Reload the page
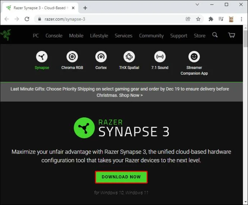The height and width of the screenshot is (205, 248). coord(27,19)
